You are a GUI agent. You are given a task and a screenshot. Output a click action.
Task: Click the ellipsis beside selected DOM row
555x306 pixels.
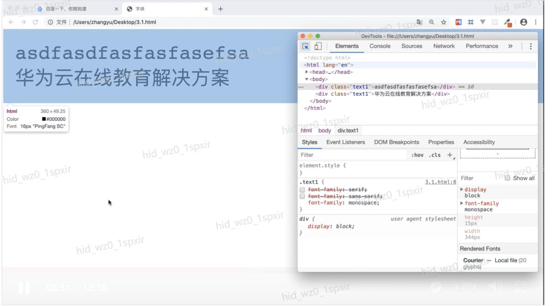click(301, 87)
